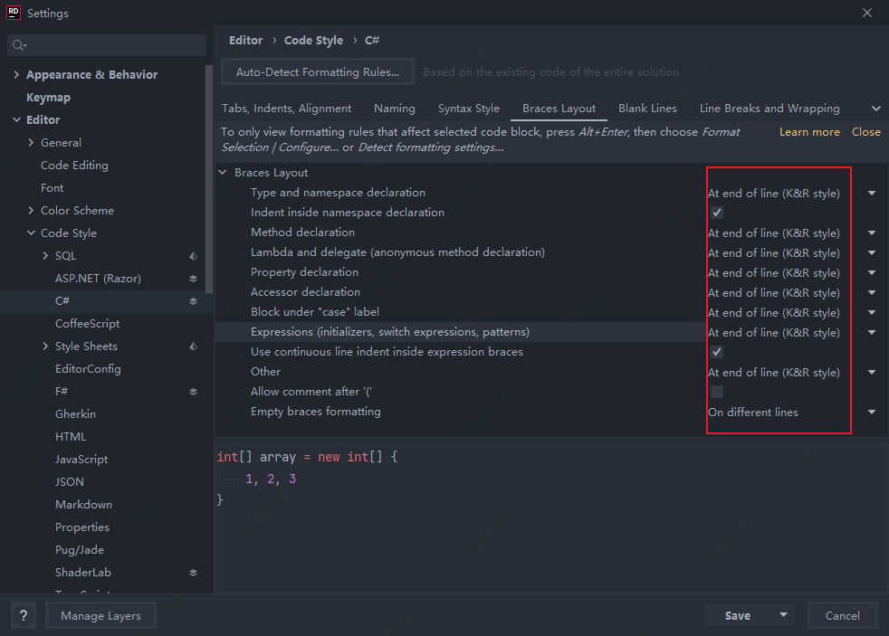Select EditorConfig code style

point(88,369)
